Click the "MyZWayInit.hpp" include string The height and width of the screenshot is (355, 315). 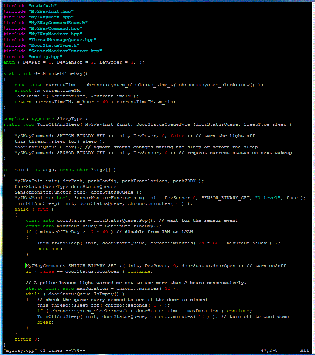click(x=51, y=11)
